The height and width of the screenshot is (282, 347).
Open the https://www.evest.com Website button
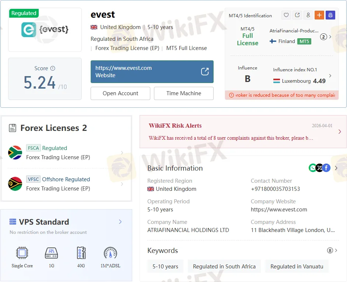point(152,72)
